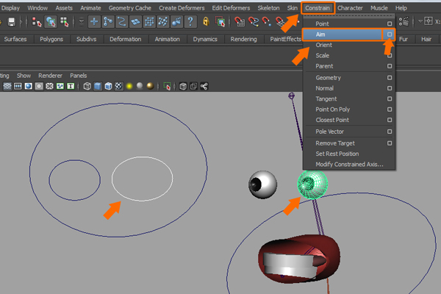Select by hierarchy mode icon
This screenshot has height=294, width=441.
[37, 22]
